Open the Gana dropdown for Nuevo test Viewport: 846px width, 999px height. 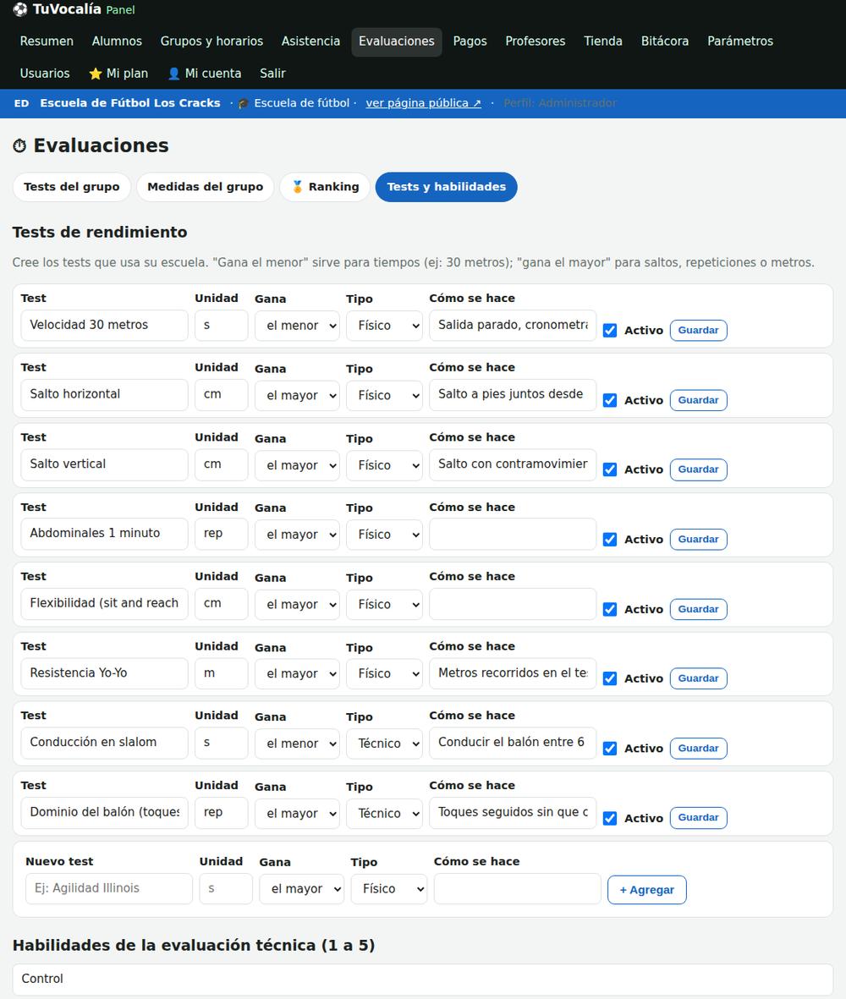301,889
